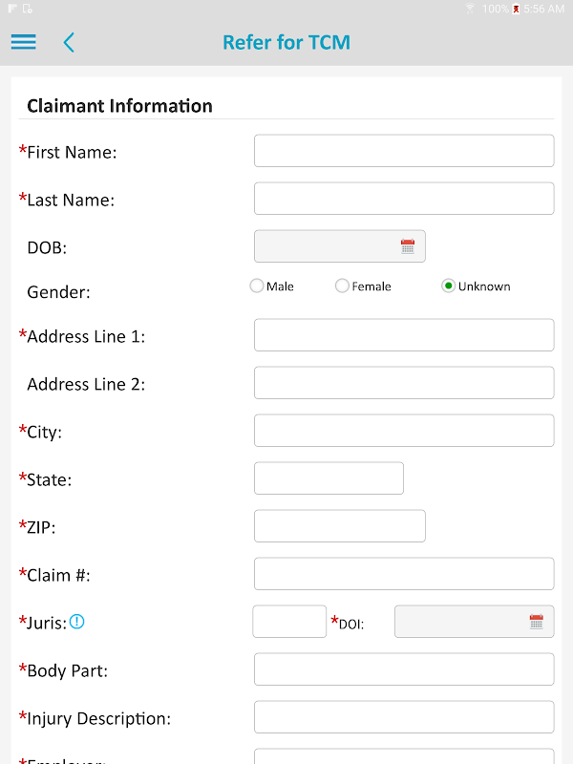This screenshot has width=573, height=764.
Task: Select the Male gender option
Action: pyautogui.click(x=257, y=286)
